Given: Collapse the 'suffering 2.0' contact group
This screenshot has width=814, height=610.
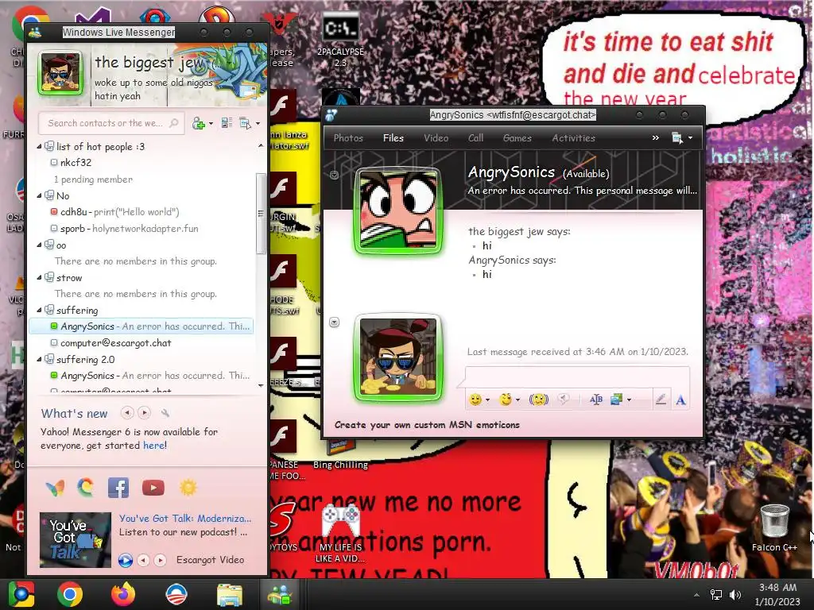Looking at the screenshot, I should click(40, 360).
